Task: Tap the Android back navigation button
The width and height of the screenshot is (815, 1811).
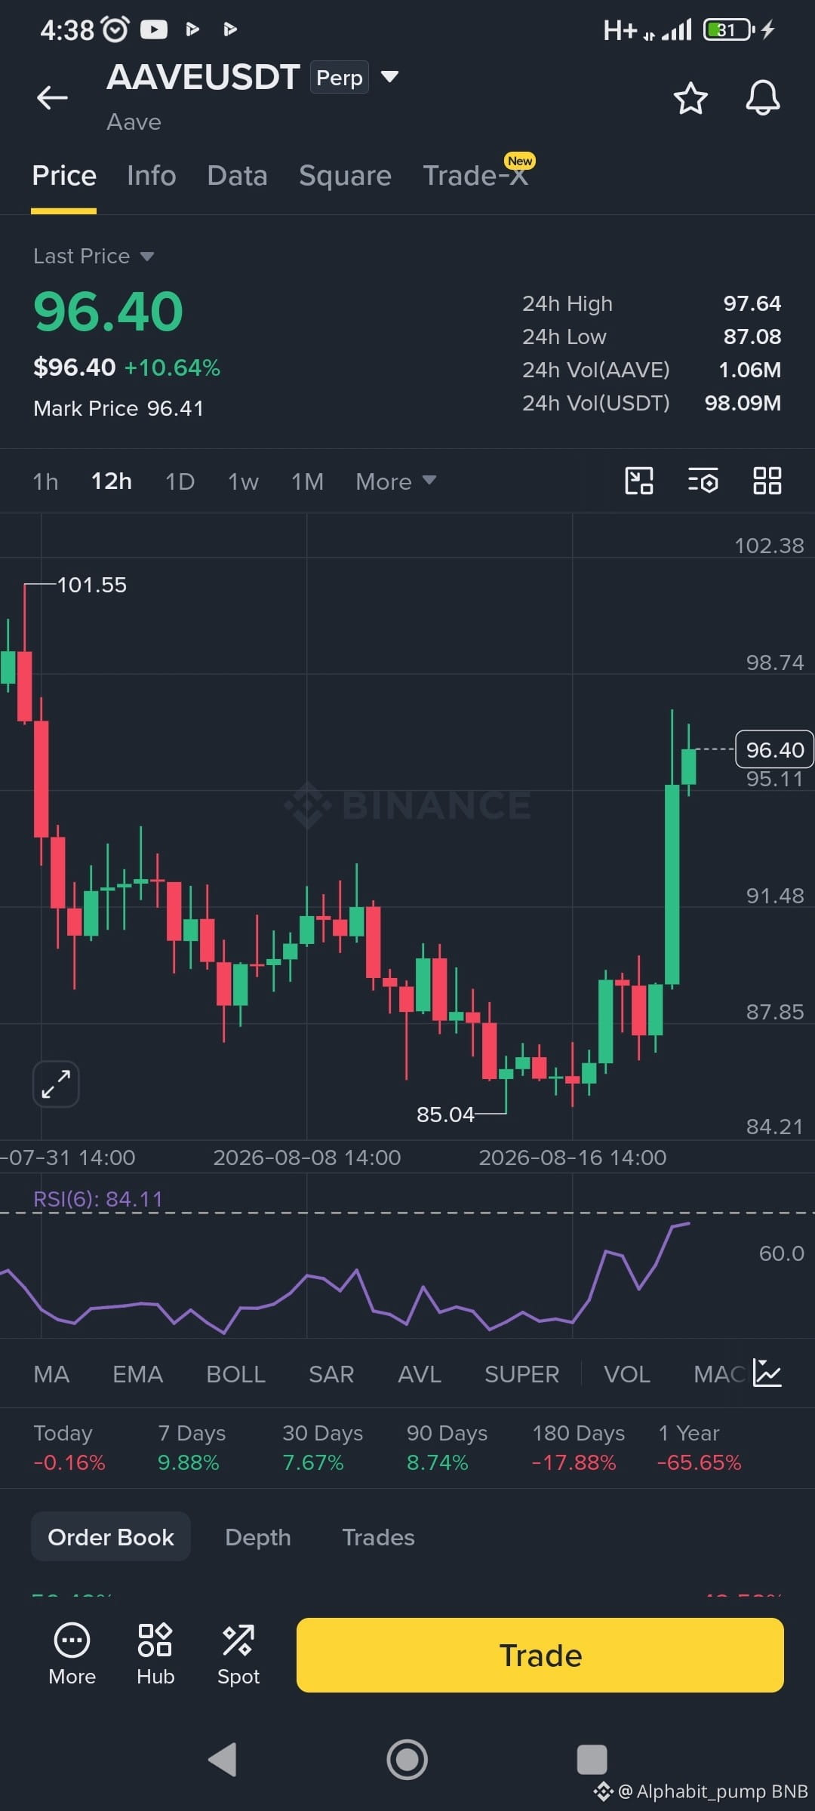Action: click(x=223, y=1759)
